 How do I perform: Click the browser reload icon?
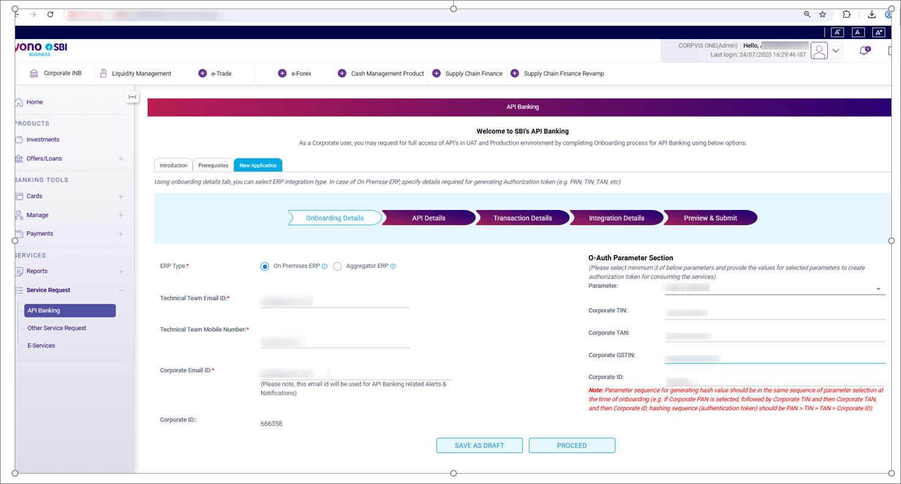pos(50,14)
